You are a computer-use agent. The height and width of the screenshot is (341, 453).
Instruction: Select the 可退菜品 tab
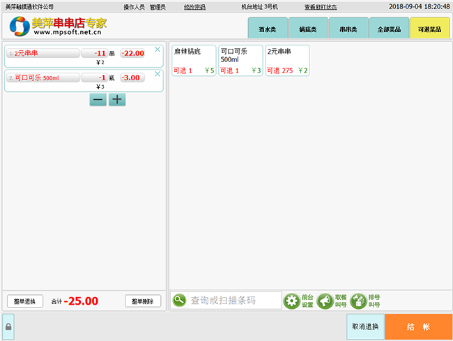click(x=429, y=29)
